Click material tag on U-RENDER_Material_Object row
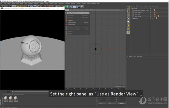This screenshot has height=108, width=169. 155,10
